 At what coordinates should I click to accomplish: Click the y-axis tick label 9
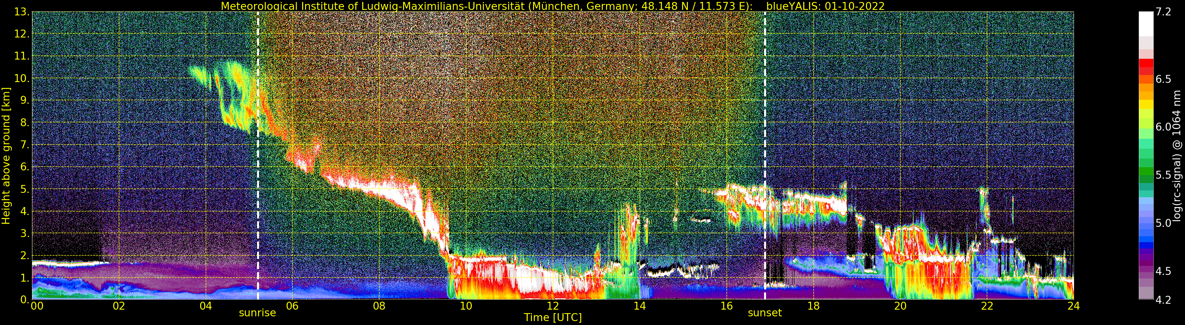click(x=25, y=100)
